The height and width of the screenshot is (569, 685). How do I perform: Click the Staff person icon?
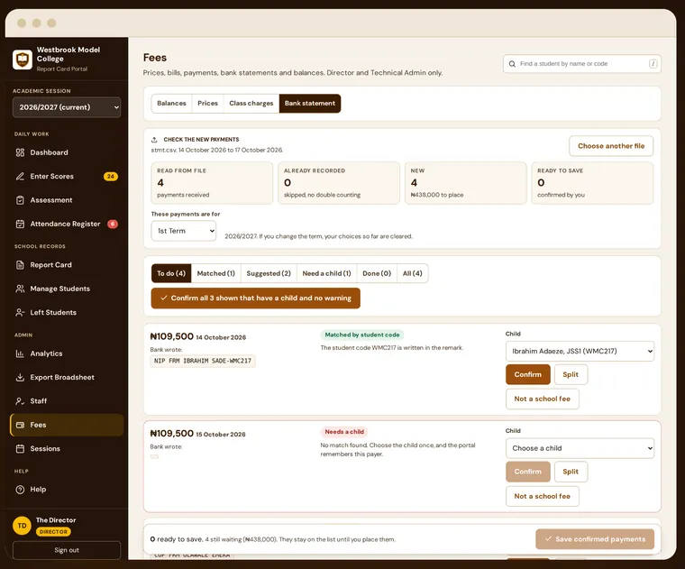pos(20,401)
